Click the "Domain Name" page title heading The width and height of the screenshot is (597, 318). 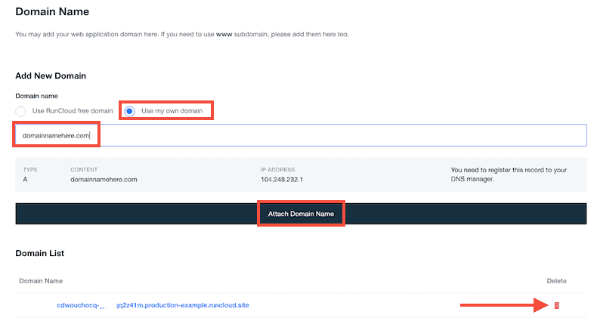point(52,12)
